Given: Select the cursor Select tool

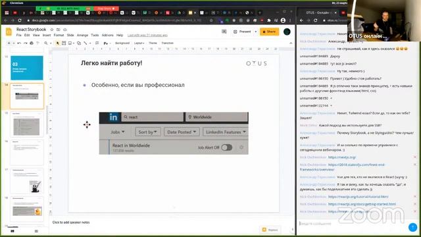Looking at the screenshot, I should tap(57, 43).
